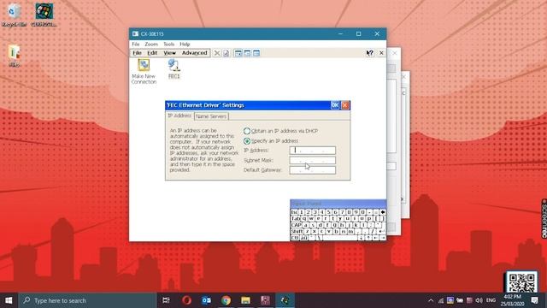
Task: Tap the backspace arrow key on input panel
Action: (x=382, y=212)
